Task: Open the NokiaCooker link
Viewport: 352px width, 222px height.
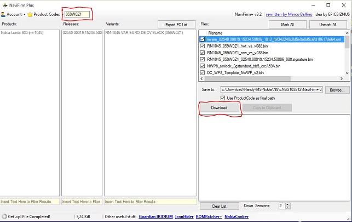Action: click(235, 217)
